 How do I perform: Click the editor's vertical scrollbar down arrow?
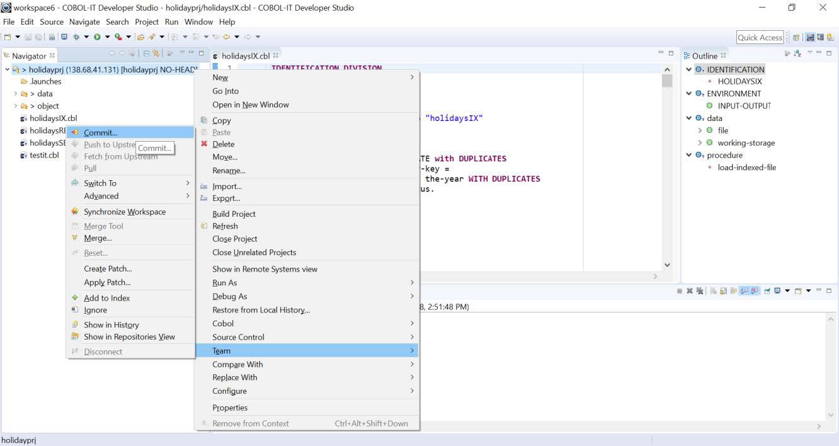click(667, 265)
